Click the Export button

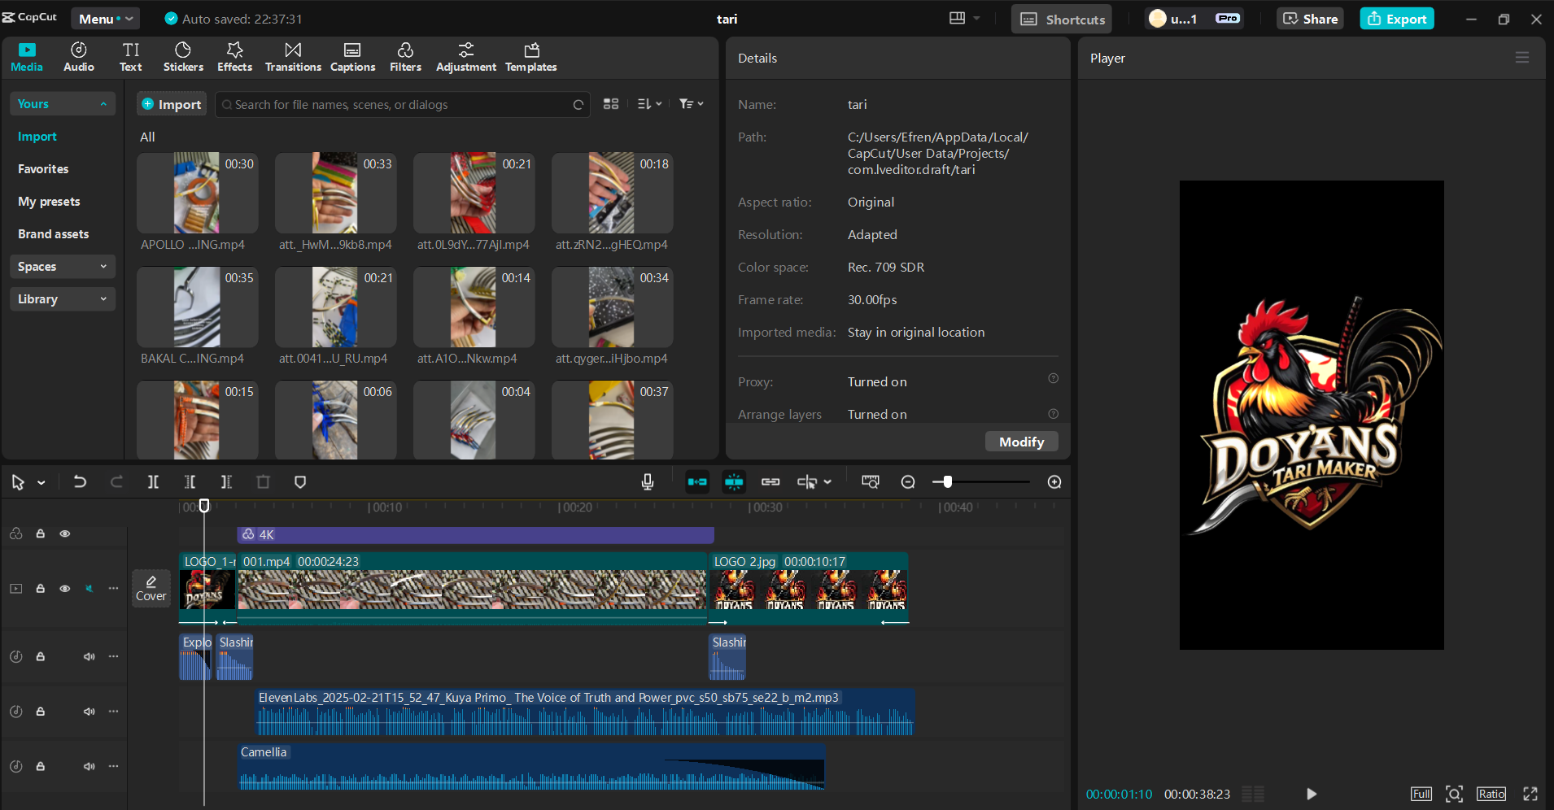coord(1396,19)
